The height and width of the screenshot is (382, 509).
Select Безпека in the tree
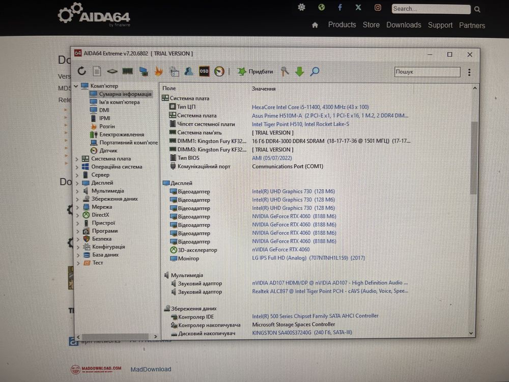pyautogui.click(x=101, y=239)
